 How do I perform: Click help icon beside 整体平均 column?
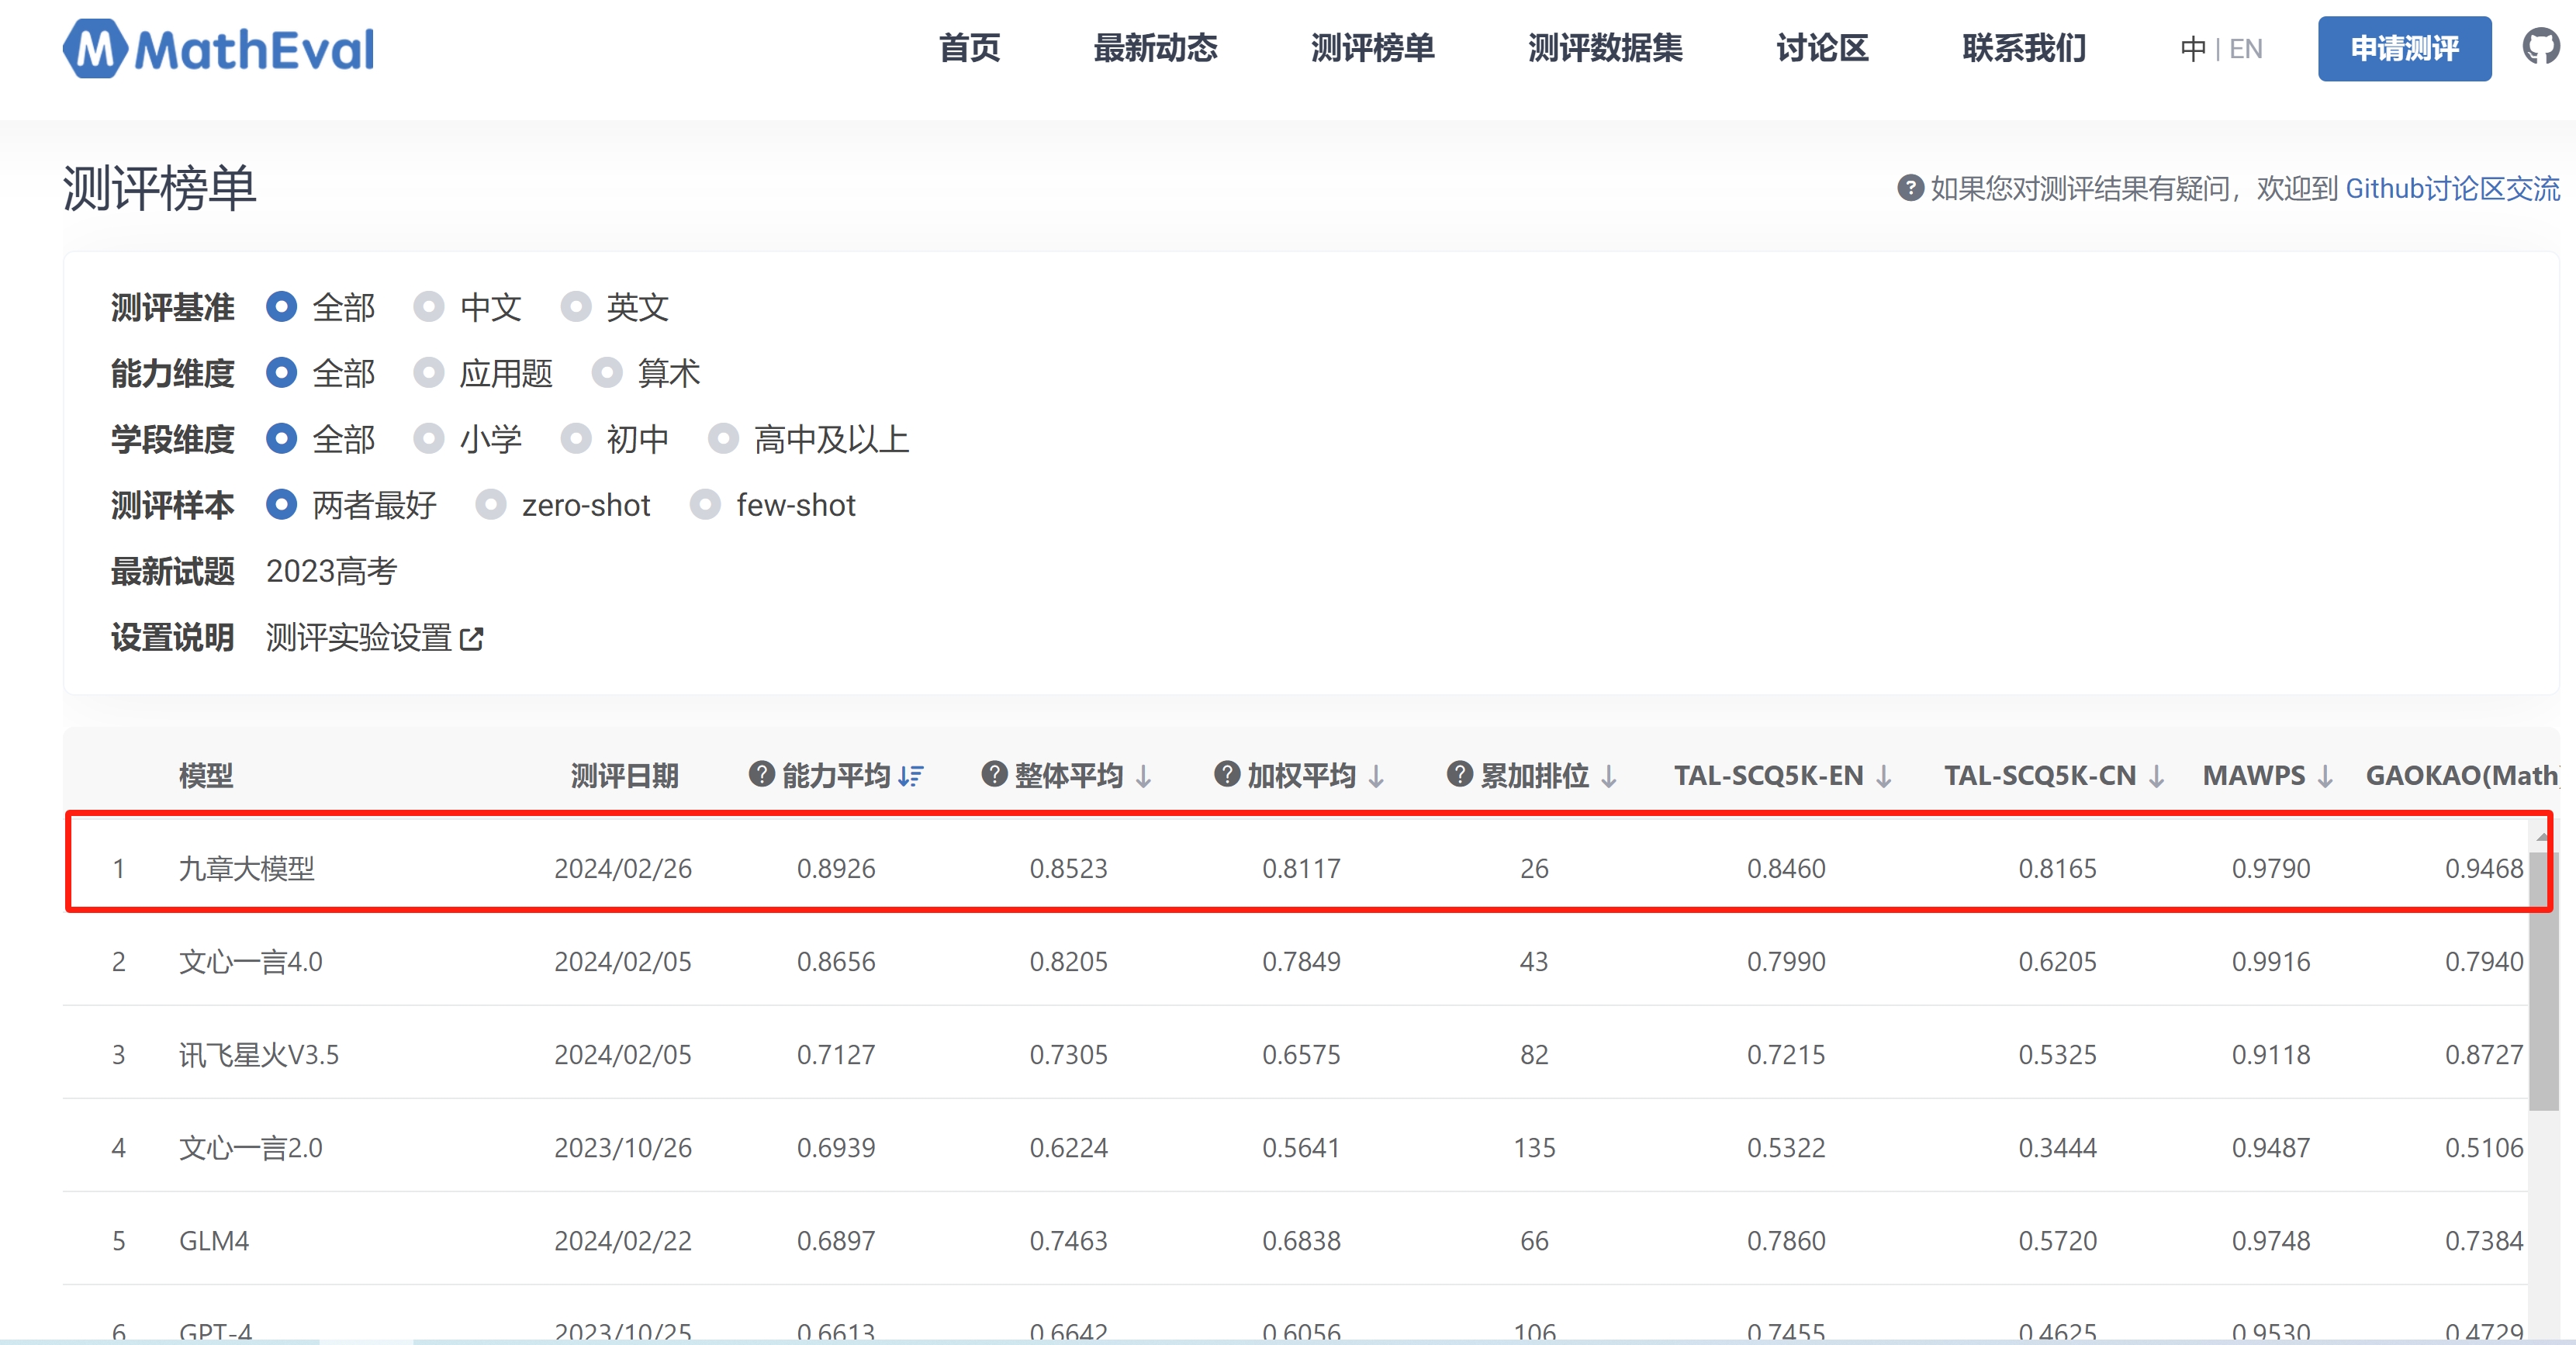994,774
